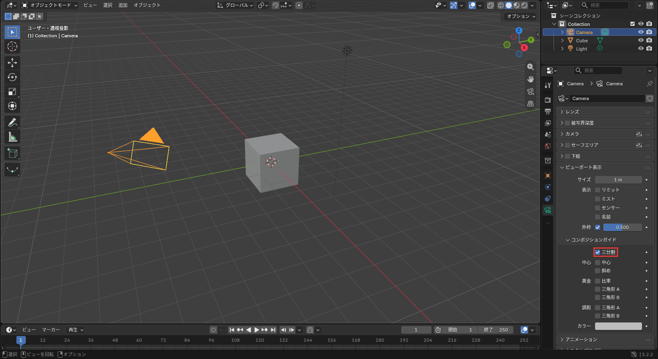Open the 追加 menu

coord(123,5)
